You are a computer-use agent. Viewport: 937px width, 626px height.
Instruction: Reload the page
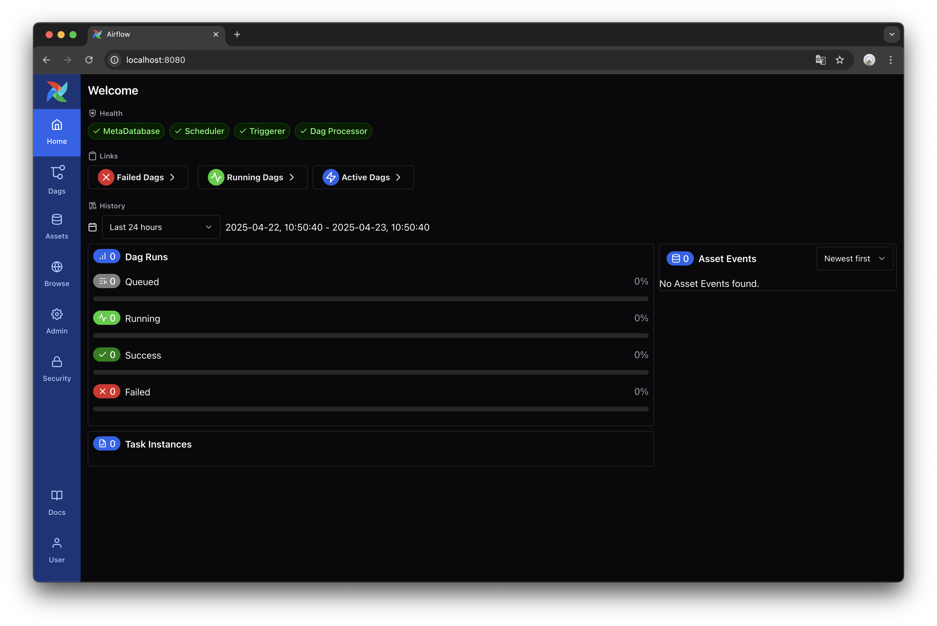(x=89, y=60)
